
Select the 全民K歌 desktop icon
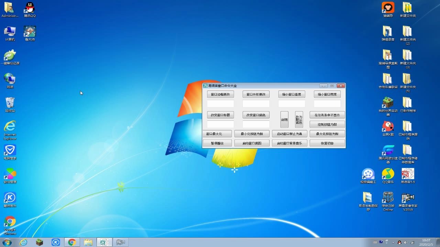tap(388, 128)
